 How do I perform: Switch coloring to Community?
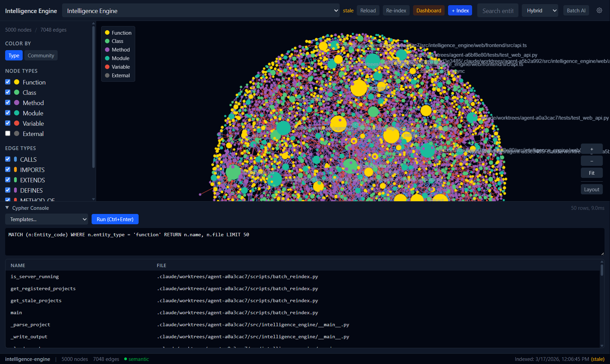41,55
